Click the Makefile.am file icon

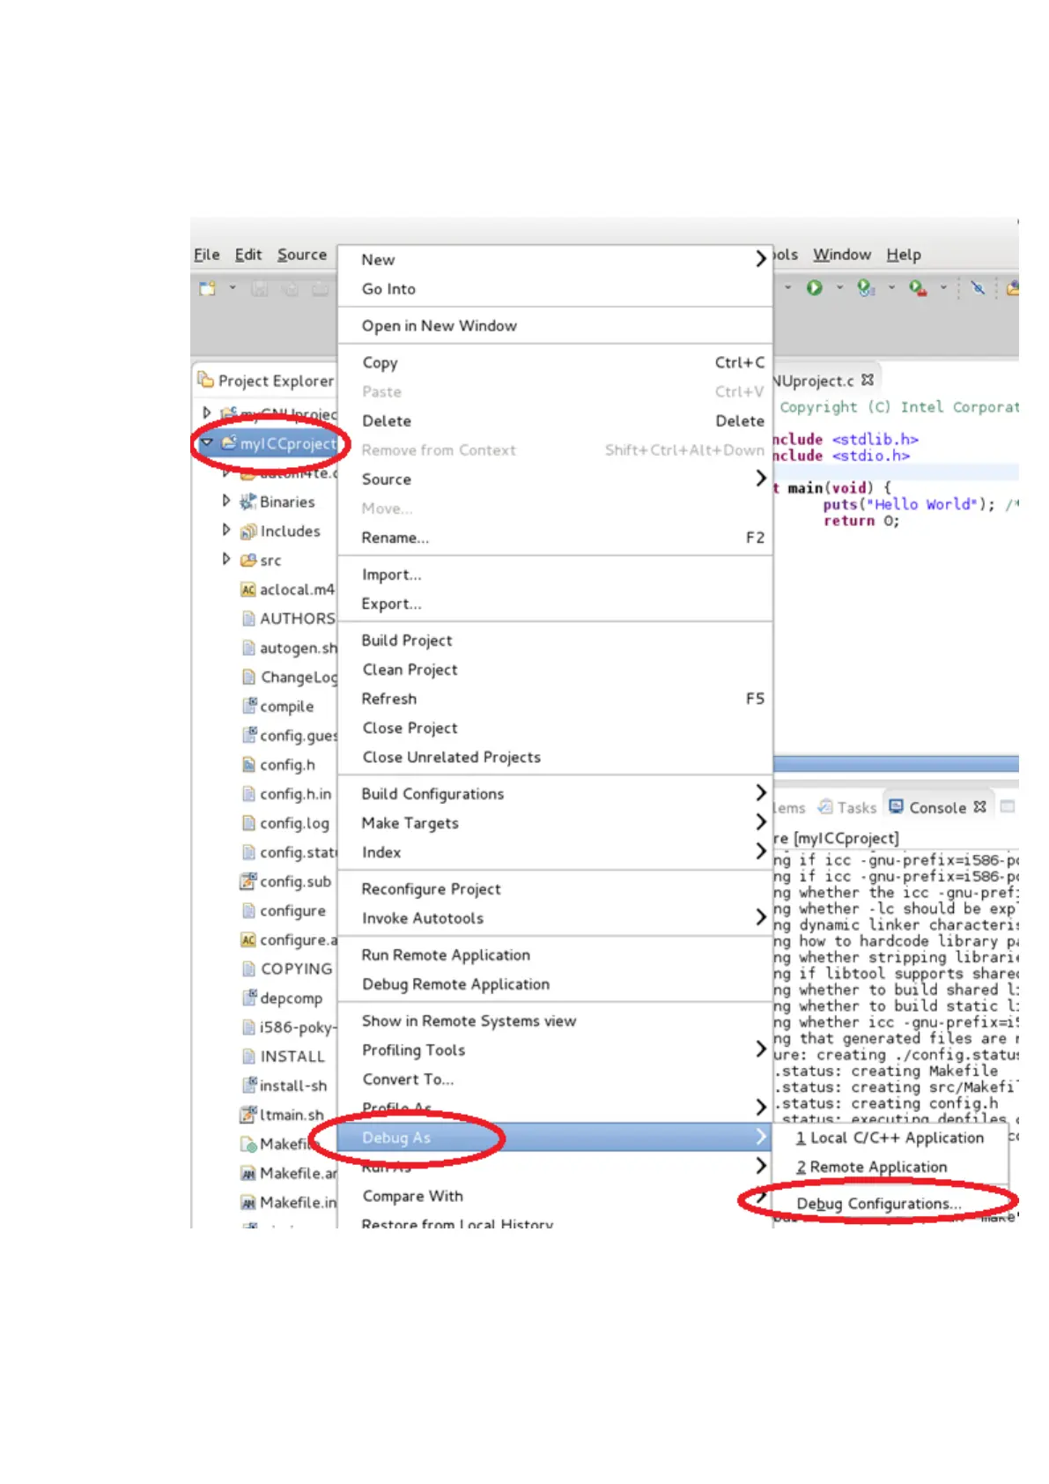[248, 1173]
